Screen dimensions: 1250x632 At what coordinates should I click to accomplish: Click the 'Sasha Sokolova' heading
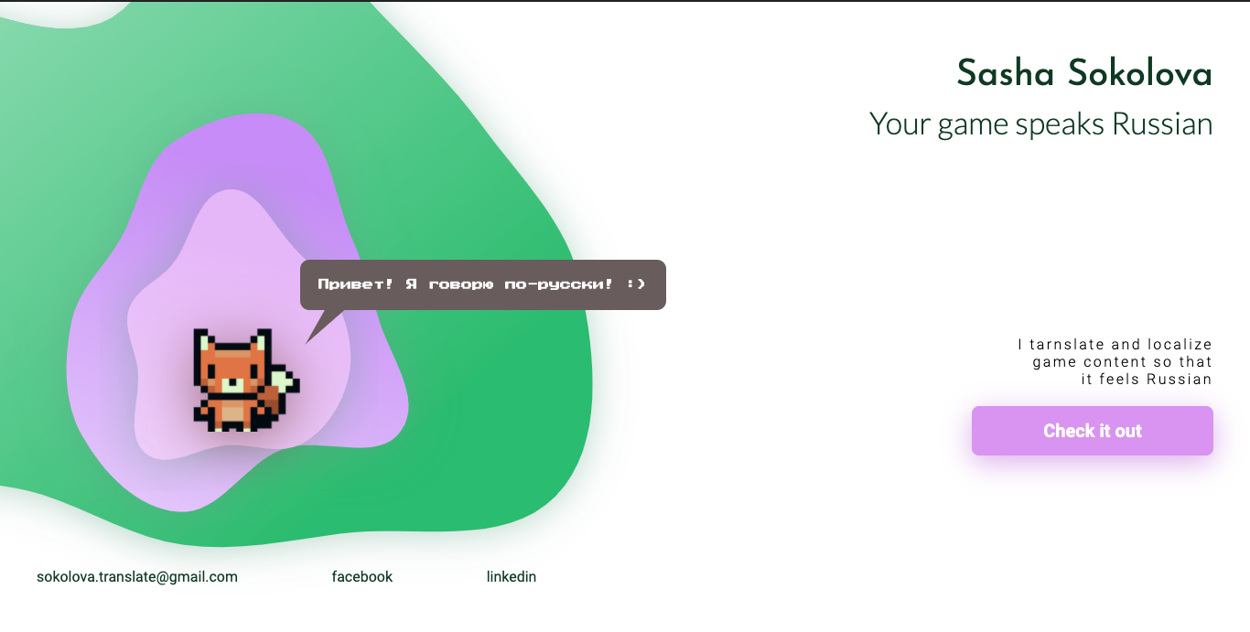point(1083,73)
